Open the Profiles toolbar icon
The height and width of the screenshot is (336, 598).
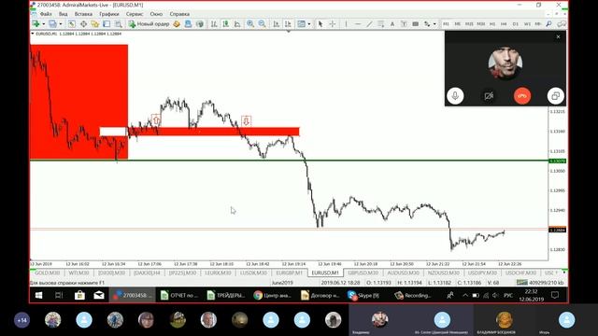tap(52, 24)
